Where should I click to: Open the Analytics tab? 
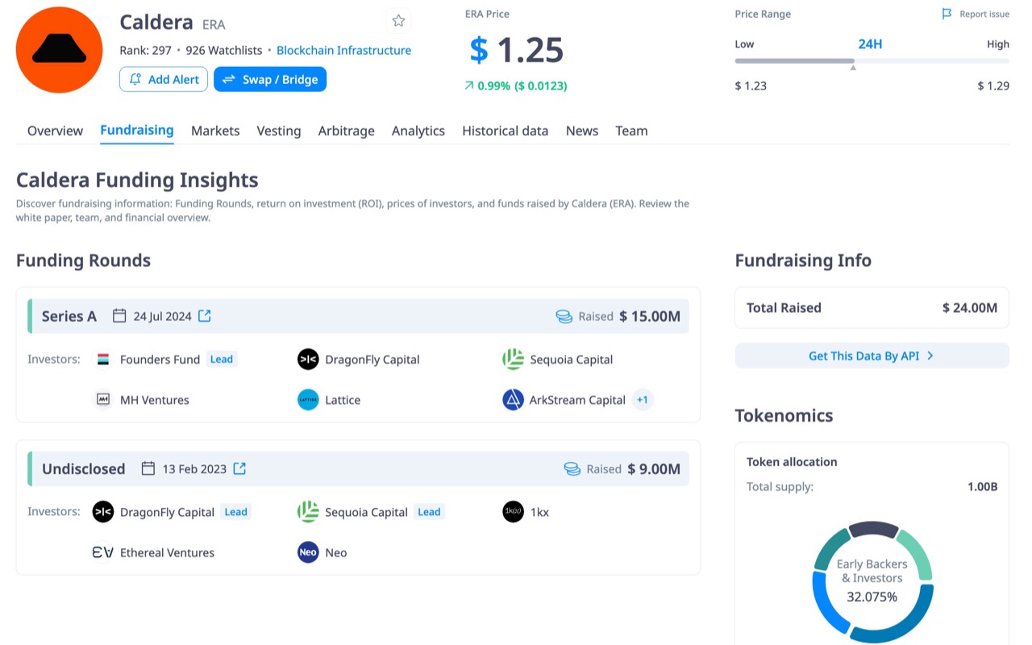pos(418,131)
